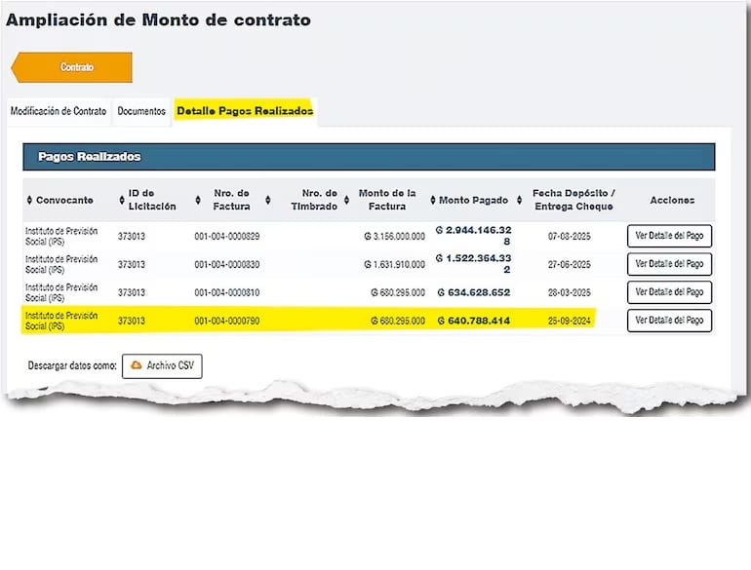Image resolution: width=751 pixels, height=570 pixels.
Task: Click the Descargar datos como label
Action: 72,366
